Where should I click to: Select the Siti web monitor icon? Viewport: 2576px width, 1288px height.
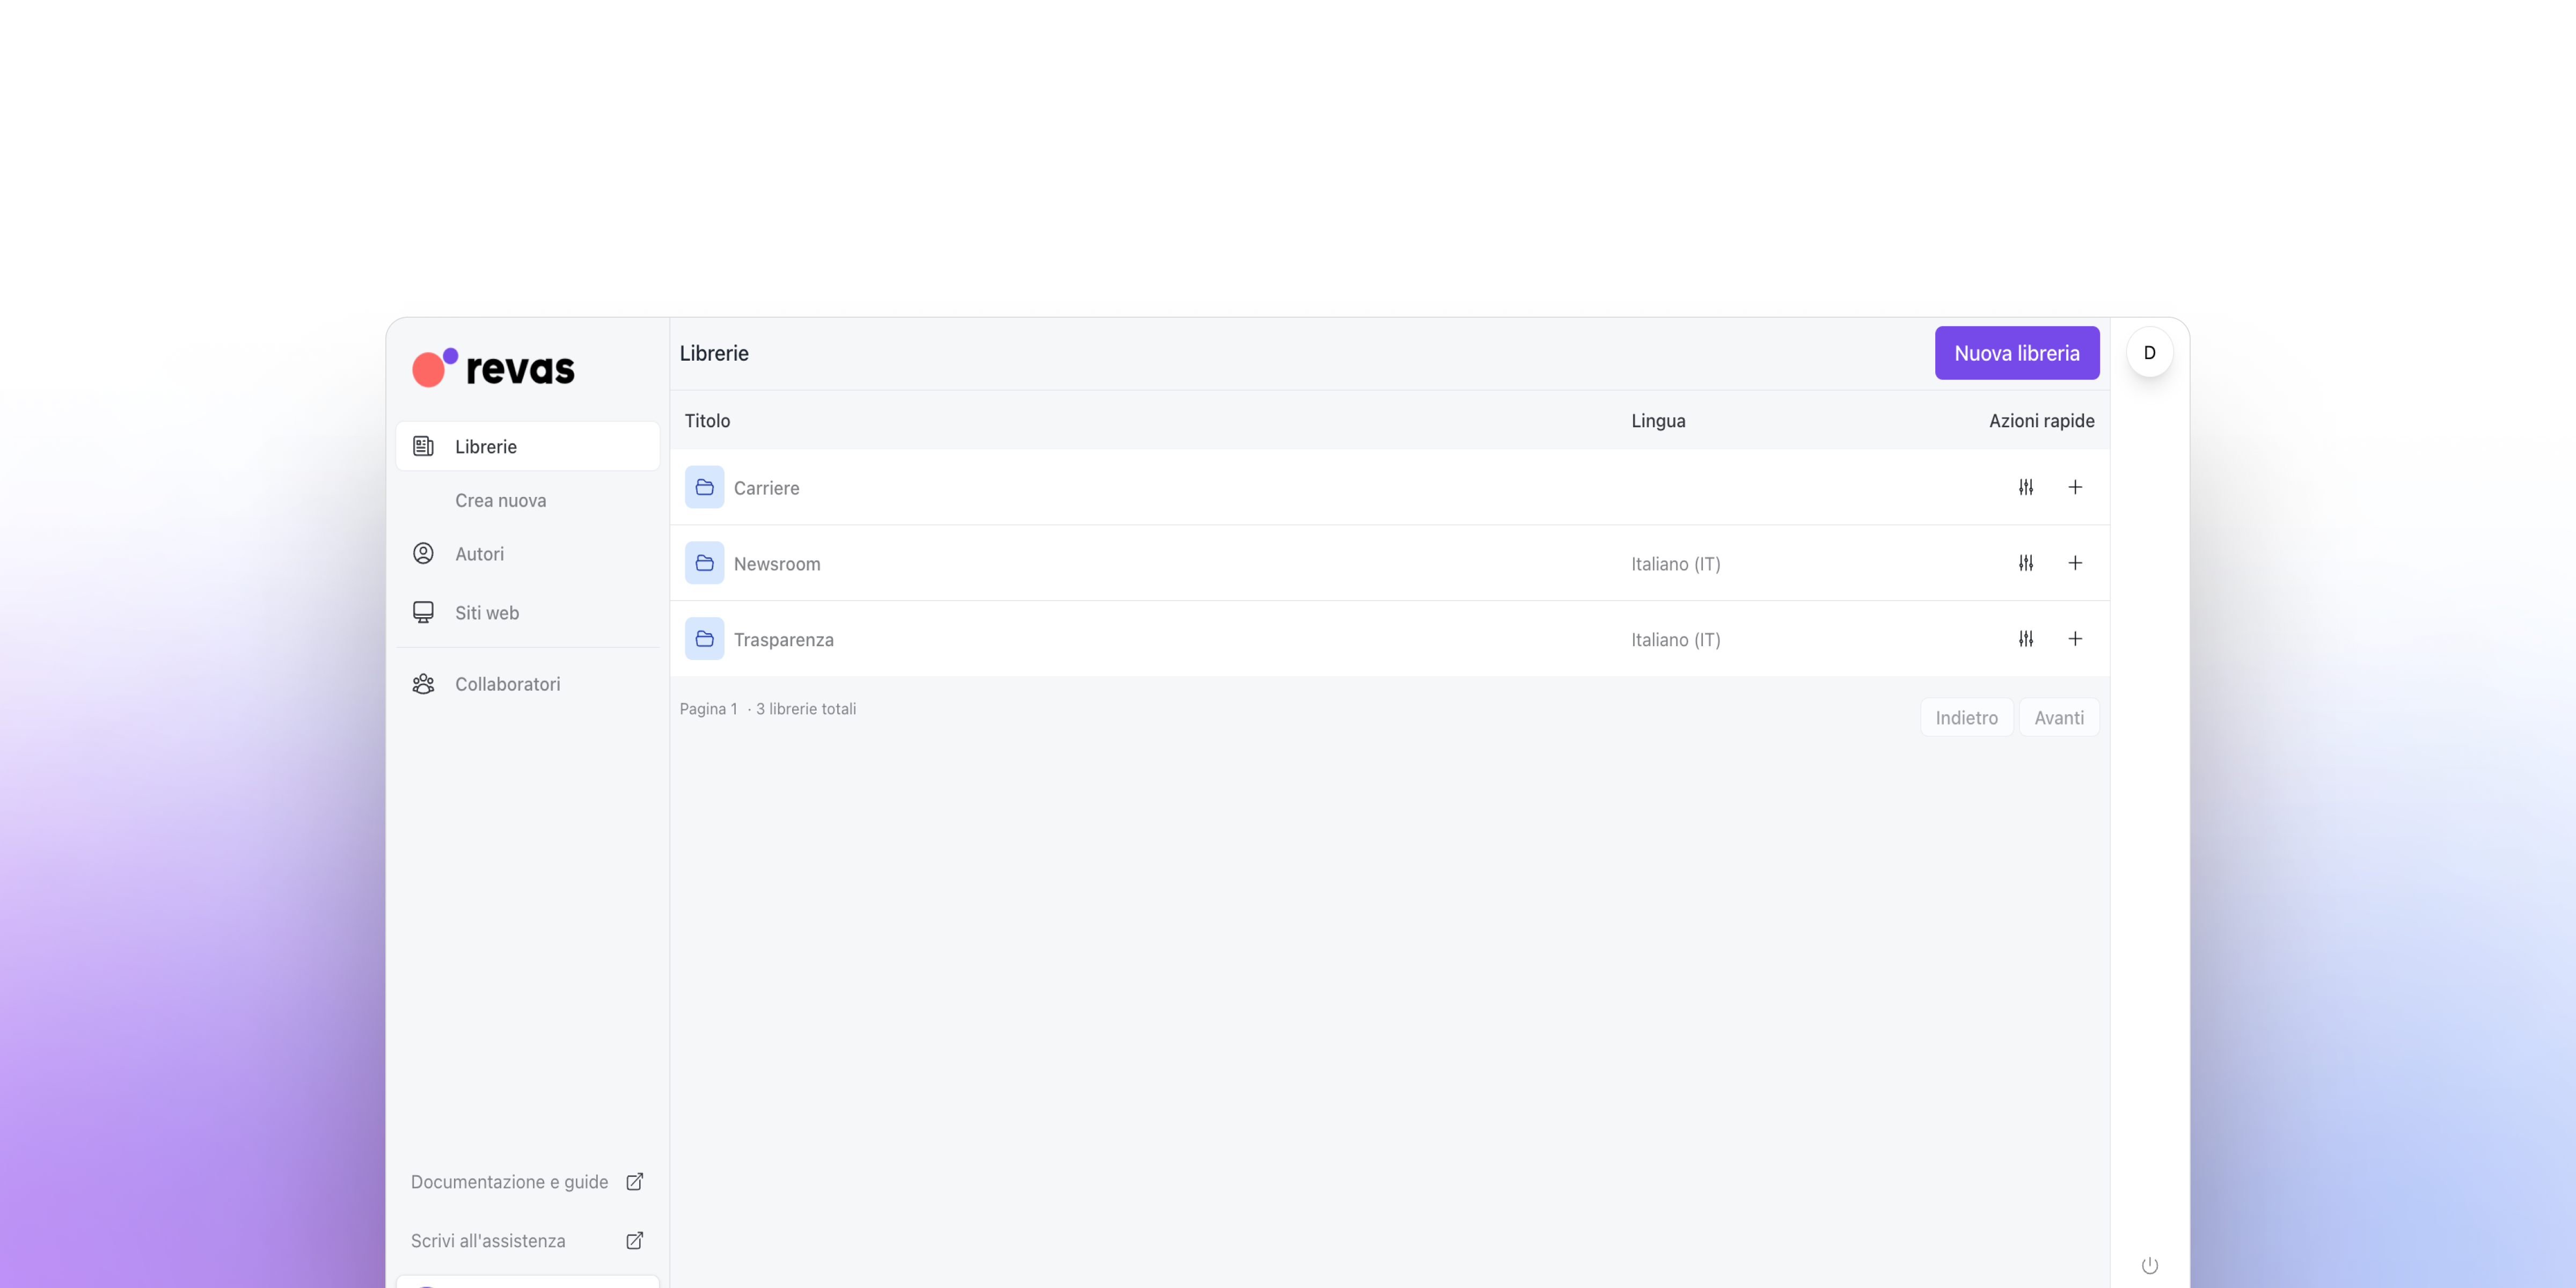pos(423,612)
